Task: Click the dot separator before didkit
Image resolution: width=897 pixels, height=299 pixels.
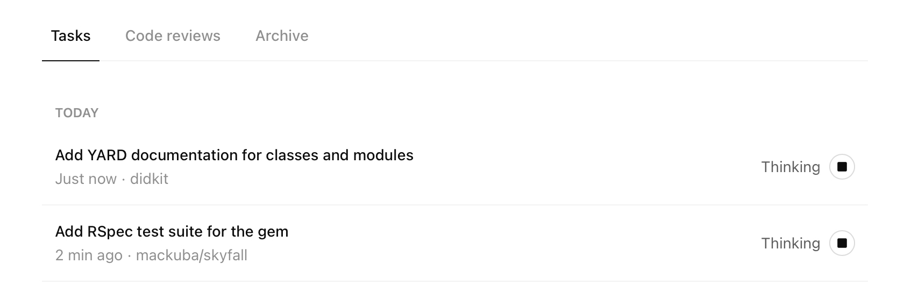Action: (x=123, y=179)
